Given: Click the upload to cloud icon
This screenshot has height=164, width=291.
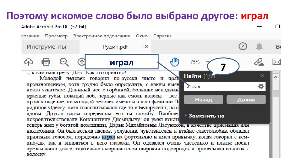Looking at the screenshot, I should tap(28, 62).
